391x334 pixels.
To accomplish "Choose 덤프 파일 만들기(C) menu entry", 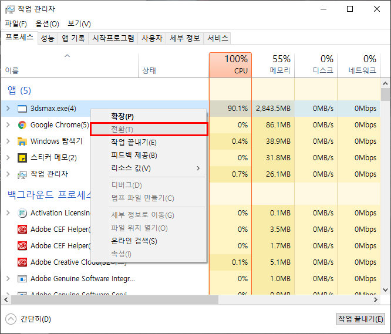I will tap(149, 198).
